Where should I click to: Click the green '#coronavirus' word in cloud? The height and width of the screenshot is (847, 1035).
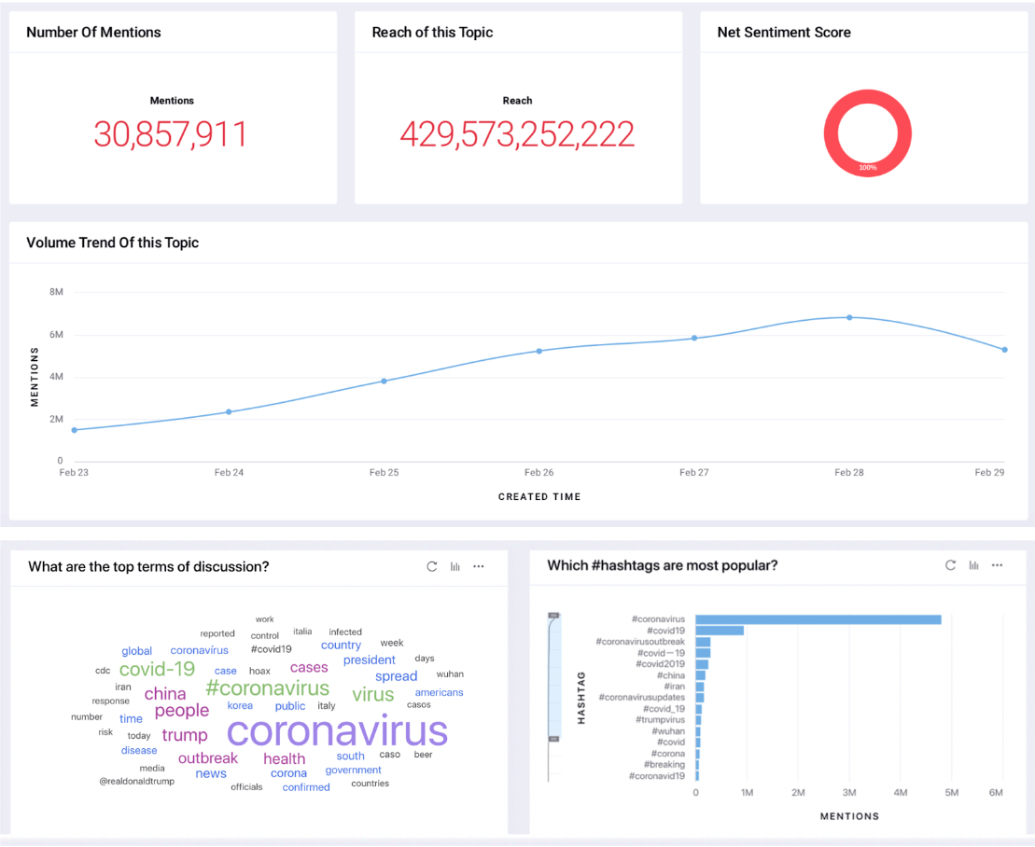point(267,688)
